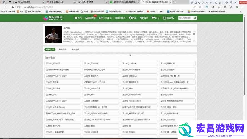This screenshot has height=139, width=247.
Task: Focus the site search keyword field
Action: click(x=186, y=18)
